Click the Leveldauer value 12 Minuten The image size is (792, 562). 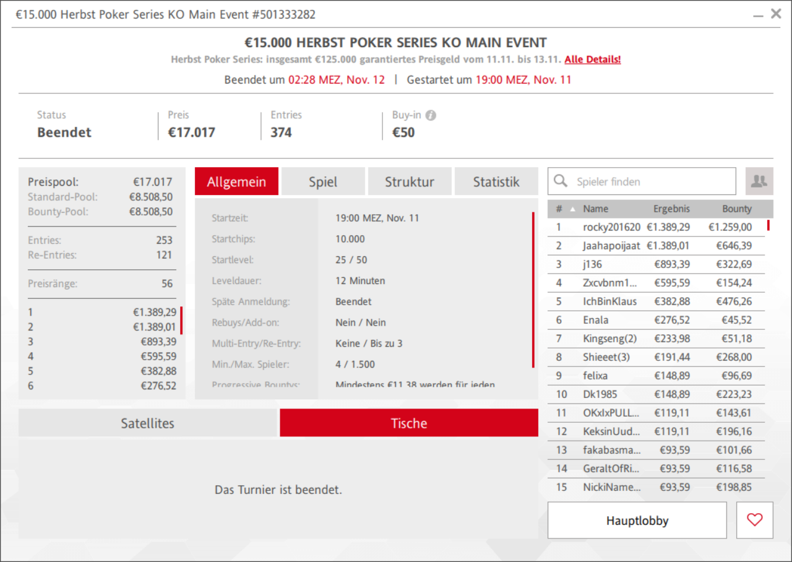[x=360, y=280]
